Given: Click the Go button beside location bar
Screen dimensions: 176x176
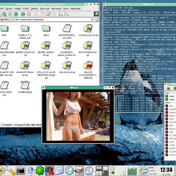Looking at the screenshot, I should coord(96,19).
